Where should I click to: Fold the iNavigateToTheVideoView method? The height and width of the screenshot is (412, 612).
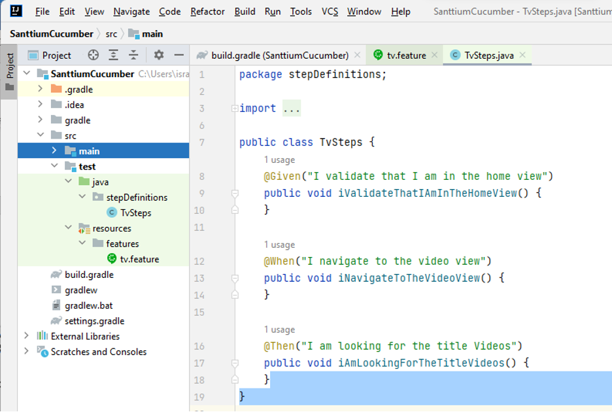(235, 278)
